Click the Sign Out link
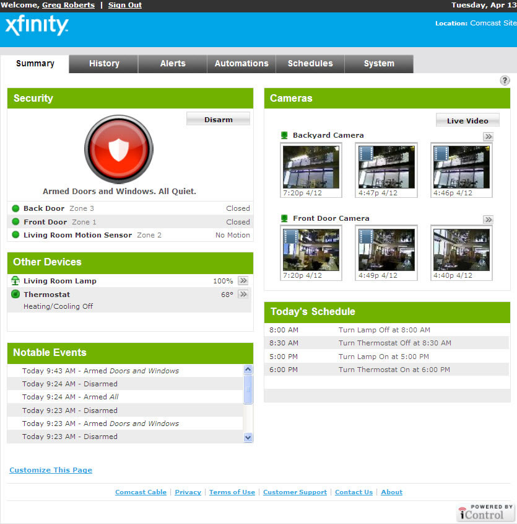The width and height of the screenshot is (517, 524). tap(124, 5)
